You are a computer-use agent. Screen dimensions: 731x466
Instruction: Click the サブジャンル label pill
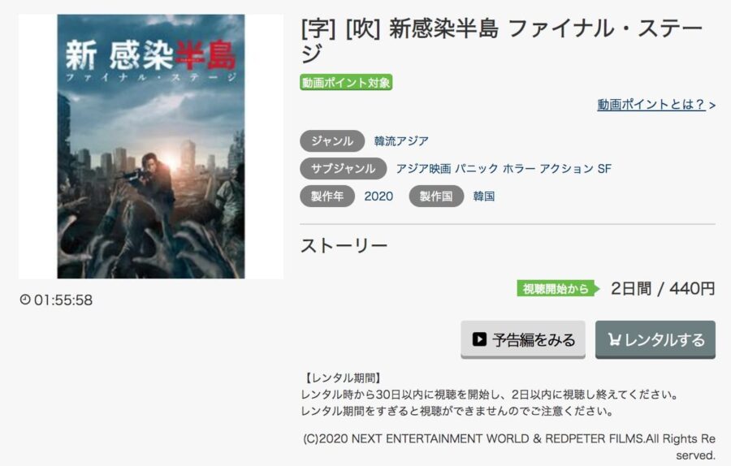click(343, 168)
